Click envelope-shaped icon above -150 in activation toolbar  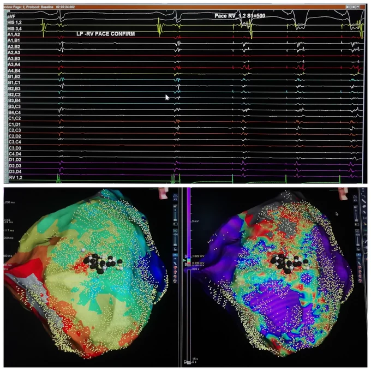175,231
